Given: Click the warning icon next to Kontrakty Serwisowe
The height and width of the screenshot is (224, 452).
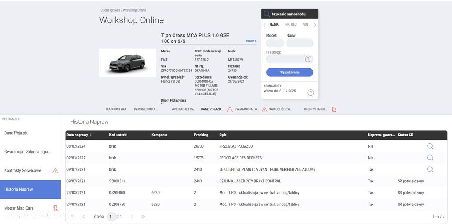Looking at the screenshot, I should (55, 171).
